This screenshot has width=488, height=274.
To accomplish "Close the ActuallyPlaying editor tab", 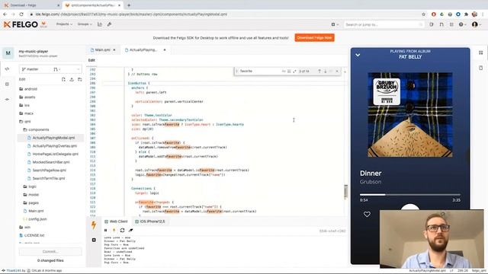I will (x=165, y=49).
